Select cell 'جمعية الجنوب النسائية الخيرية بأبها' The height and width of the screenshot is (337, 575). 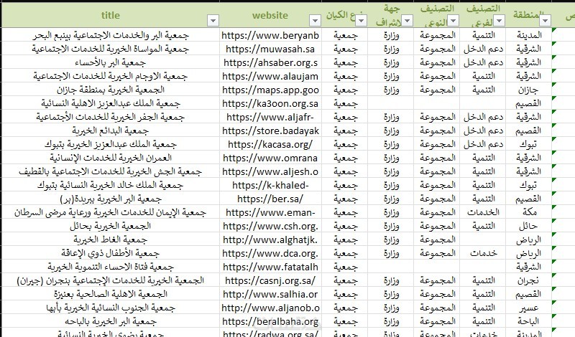click(x=111, y=308)
